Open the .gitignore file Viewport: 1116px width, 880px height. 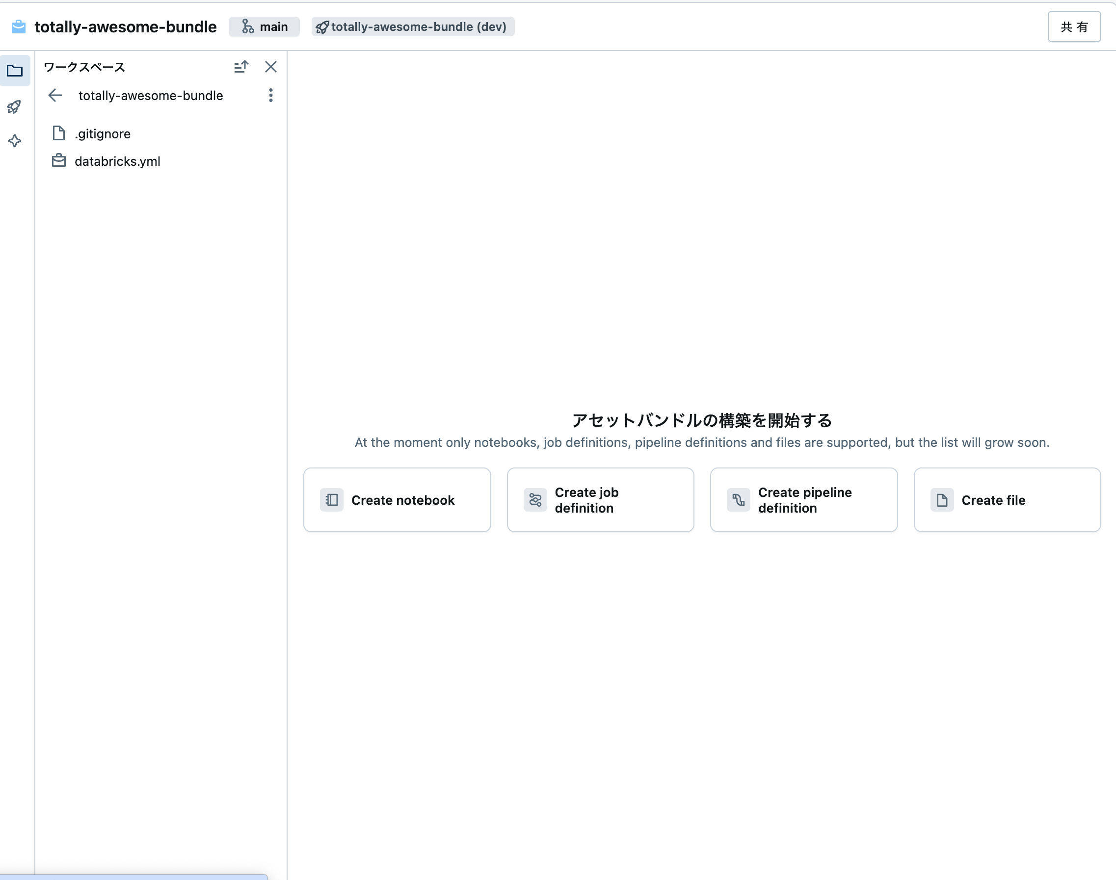pyautogui.click(x=103, y=133)
